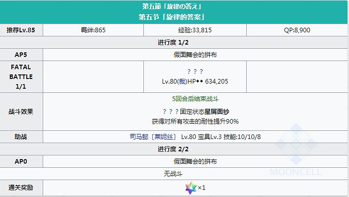Click the Saint Quartz reward icon
Screen dimensions: 349x197
[191, 188]
